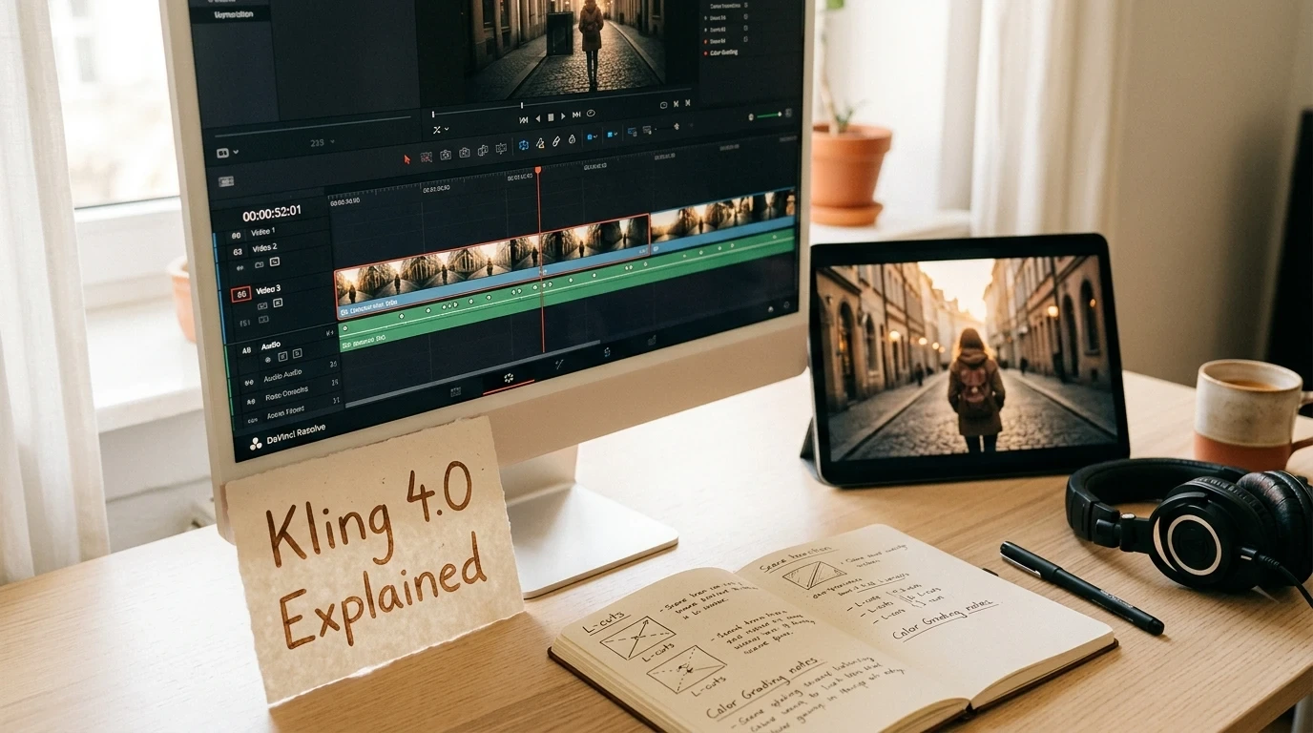Click the red playhead marker on the ruler
This screenshot has height=733, width=1313.
(x=537, y=171)
